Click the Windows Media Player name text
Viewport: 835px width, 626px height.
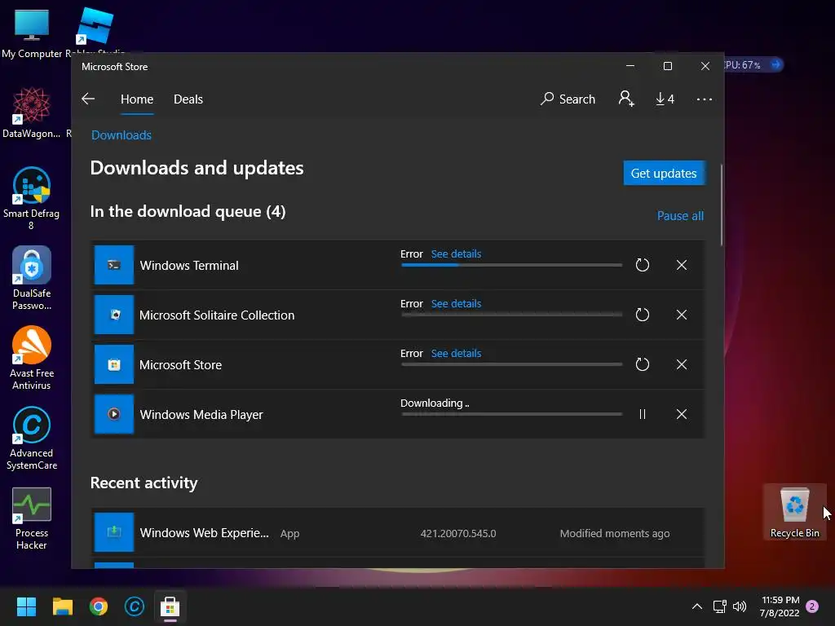click(x=201, y=415)
